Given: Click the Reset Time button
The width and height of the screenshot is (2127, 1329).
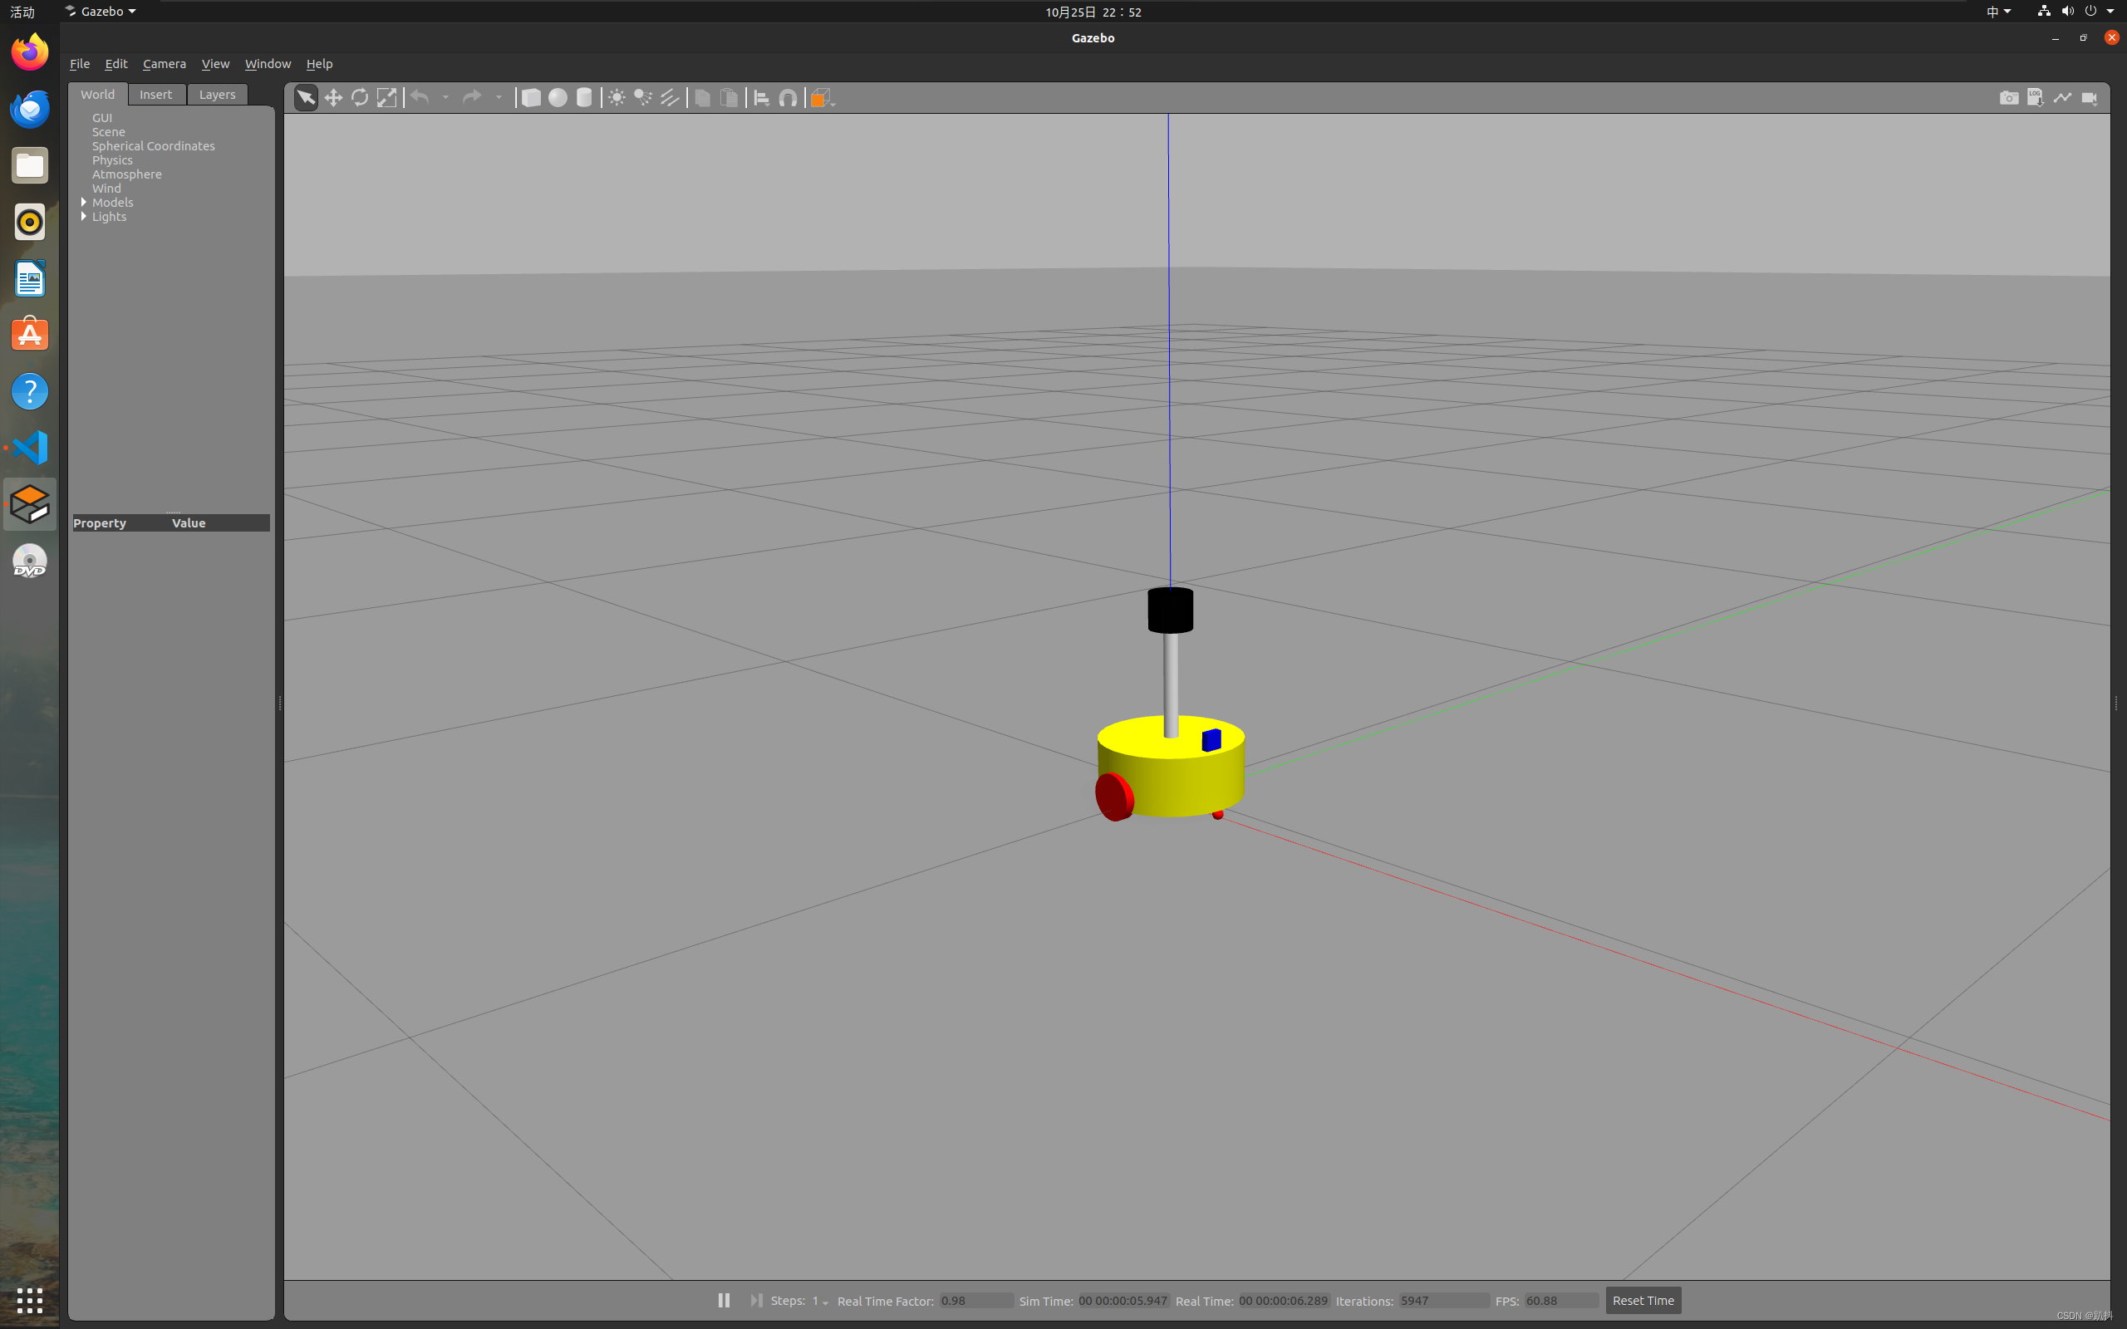Looking at the screenshot, I should click(x=1642, y=1302).
